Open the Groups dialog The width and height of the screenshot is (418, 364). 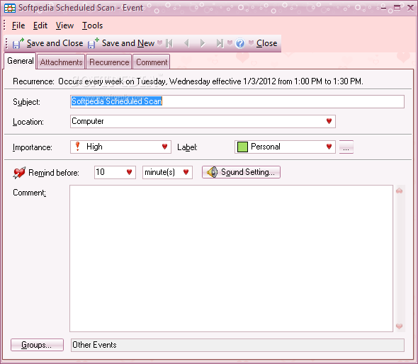pos(37,345)
